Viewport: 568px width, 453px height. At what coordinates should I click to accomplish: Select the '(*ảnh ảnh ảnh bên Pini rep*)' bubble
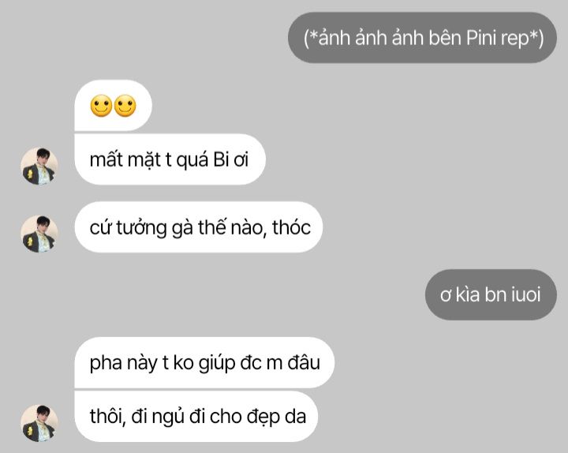(422, 38)
